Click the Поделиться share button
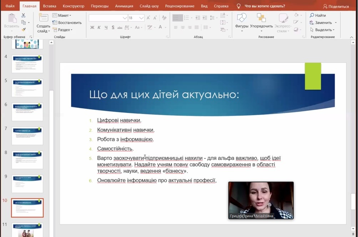Viewport: 358px width, 237px height. pos(336,6)
